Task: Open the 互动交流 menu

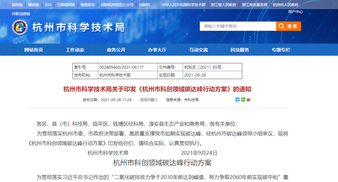Action: pyautogui.click(x=198, y=49)
